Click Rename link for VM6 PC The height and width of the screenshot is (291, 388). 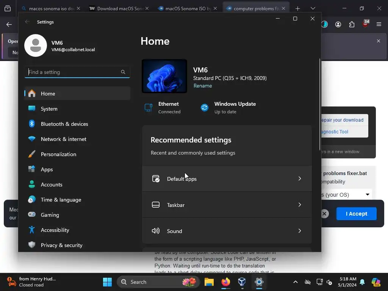click(x=203, y=86)
